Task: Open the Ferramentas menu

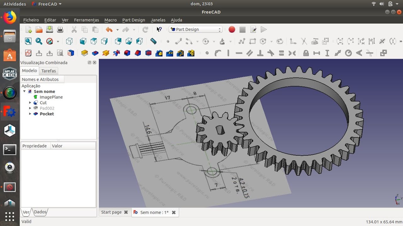Action: tap(87, 20)
